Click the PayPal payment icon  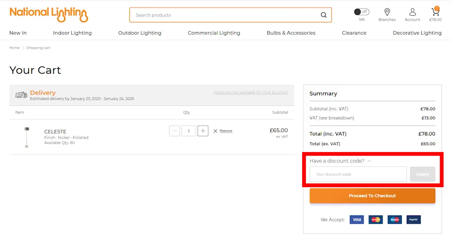[414, 220]
